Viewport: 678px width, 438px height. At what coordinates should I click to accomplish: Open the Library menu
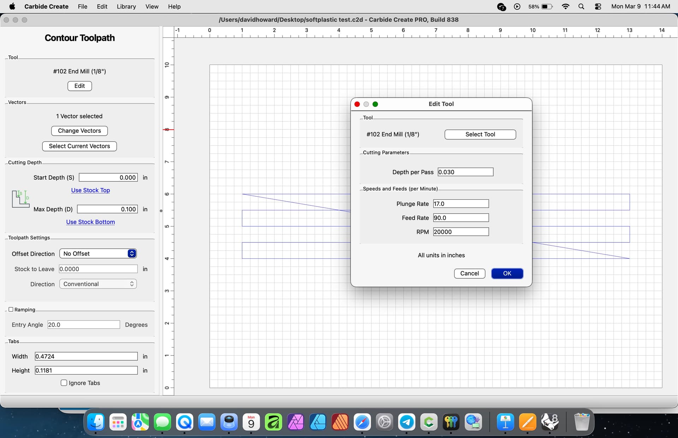[x=126, y=6]
